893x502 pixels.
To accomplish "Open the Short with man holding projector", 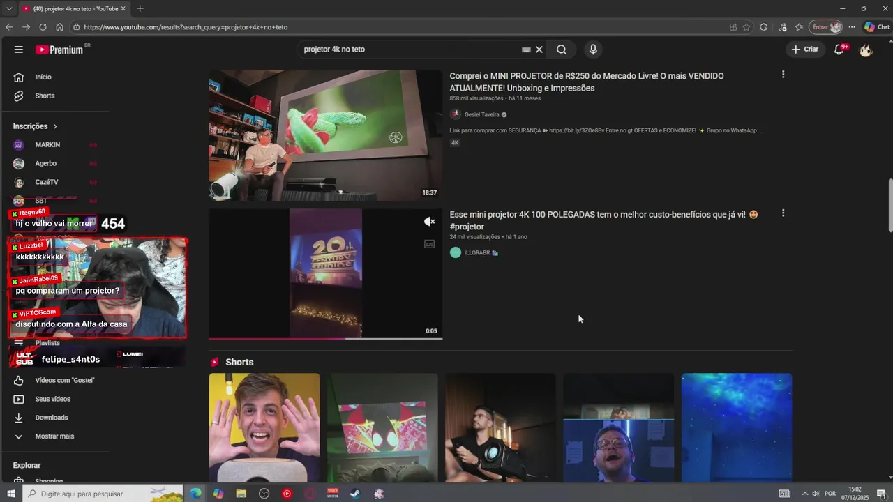I will [500, 427].
